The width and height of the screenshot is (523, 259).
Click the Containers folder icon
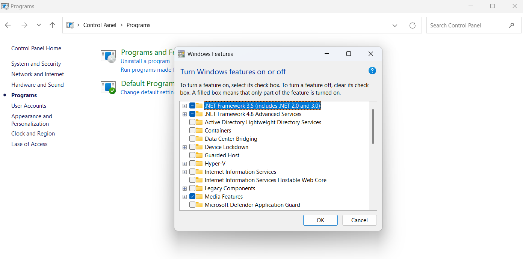tap(199, 130)
